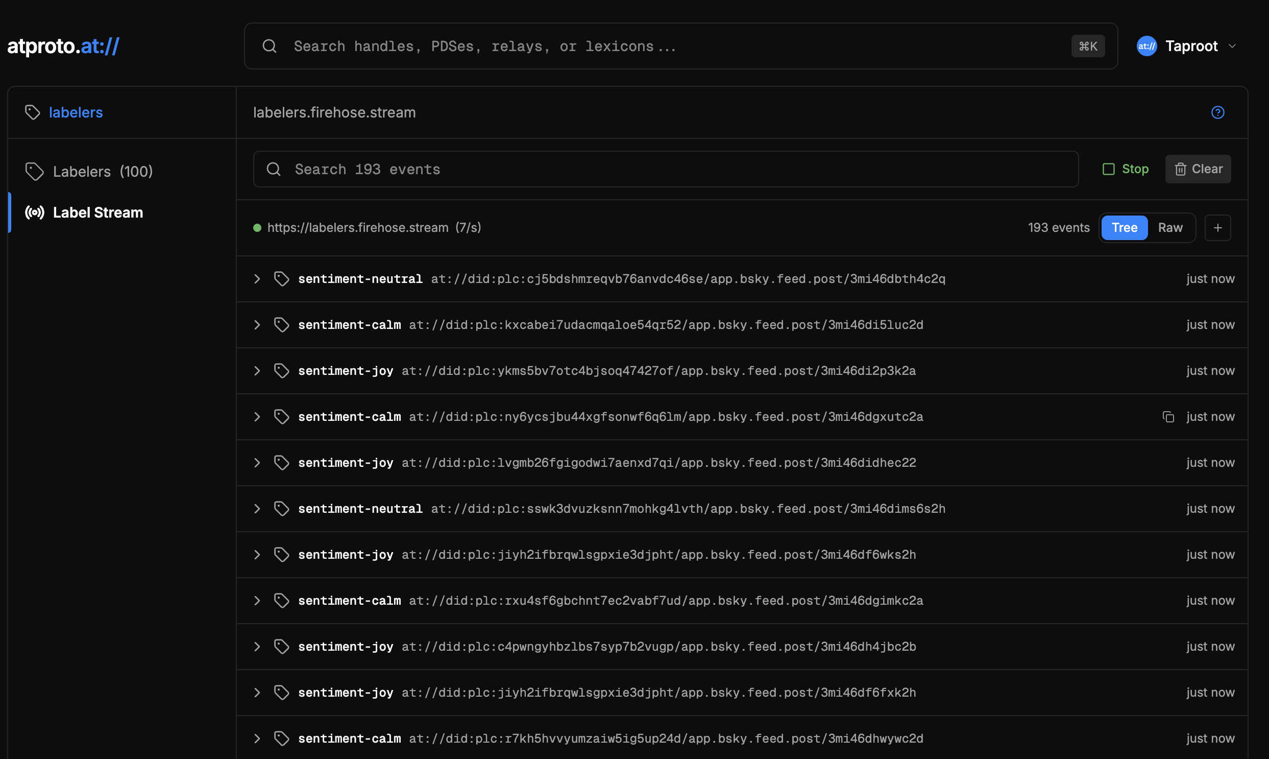
Task: Click the plus icon to add stream
Action: tap(1217, 228)
